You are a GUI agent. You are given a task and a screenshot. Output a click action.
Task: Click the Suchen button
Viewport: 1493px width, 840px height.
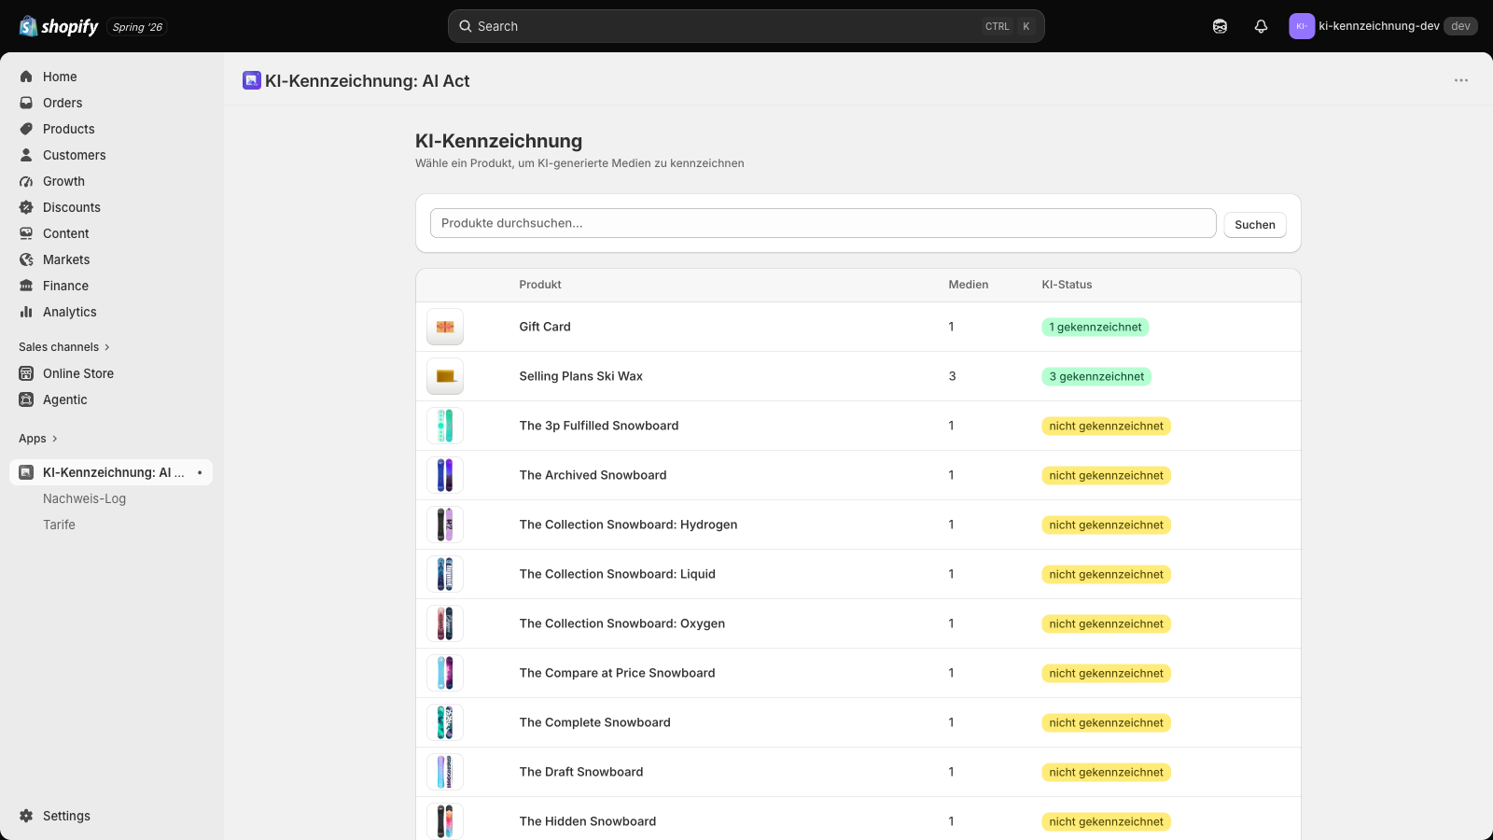(x=1255, y=224)
